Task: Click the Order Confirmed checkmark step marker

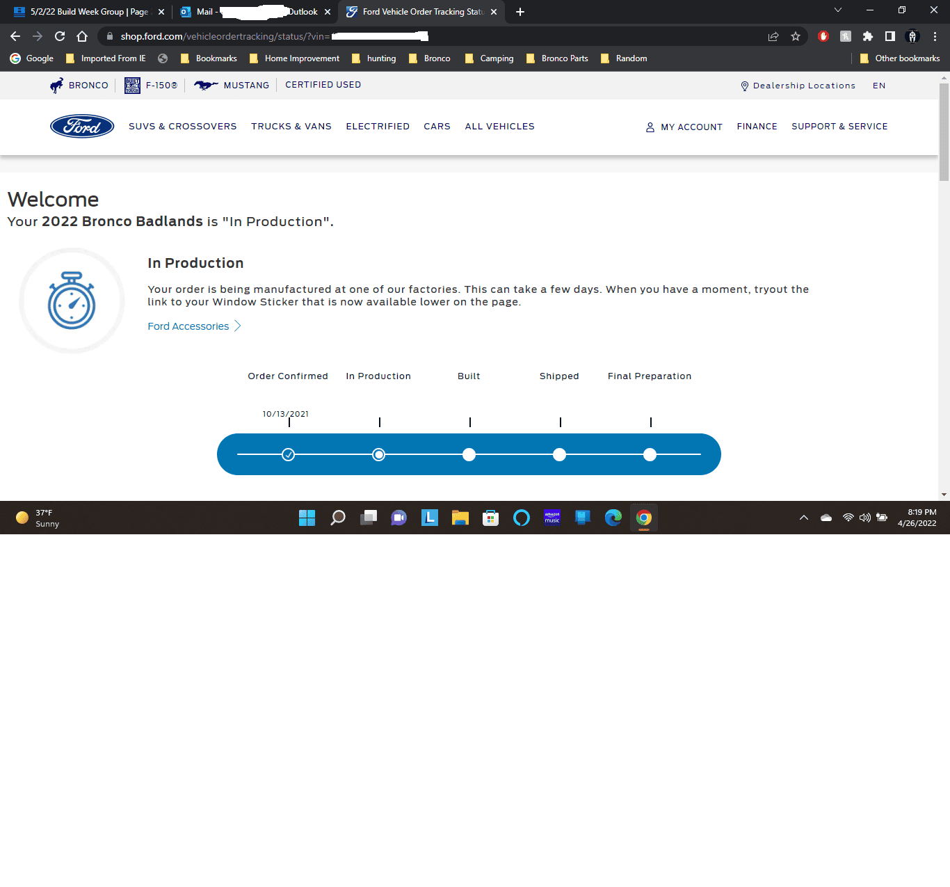Action: click(x=289, y=454)
